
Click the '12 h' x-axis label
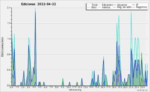coord(80,87)
